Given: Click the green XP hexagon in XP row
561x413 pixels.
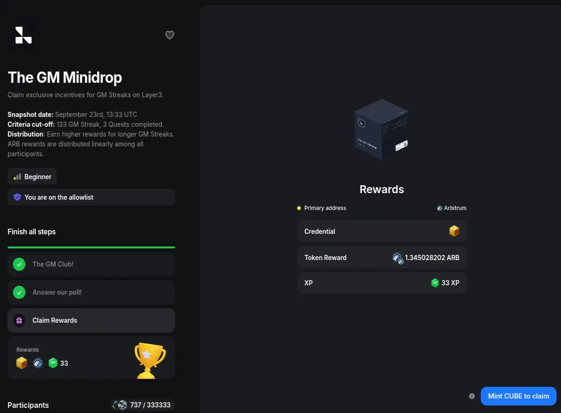Looking at the screenshot, I should (x=435, y=283).
